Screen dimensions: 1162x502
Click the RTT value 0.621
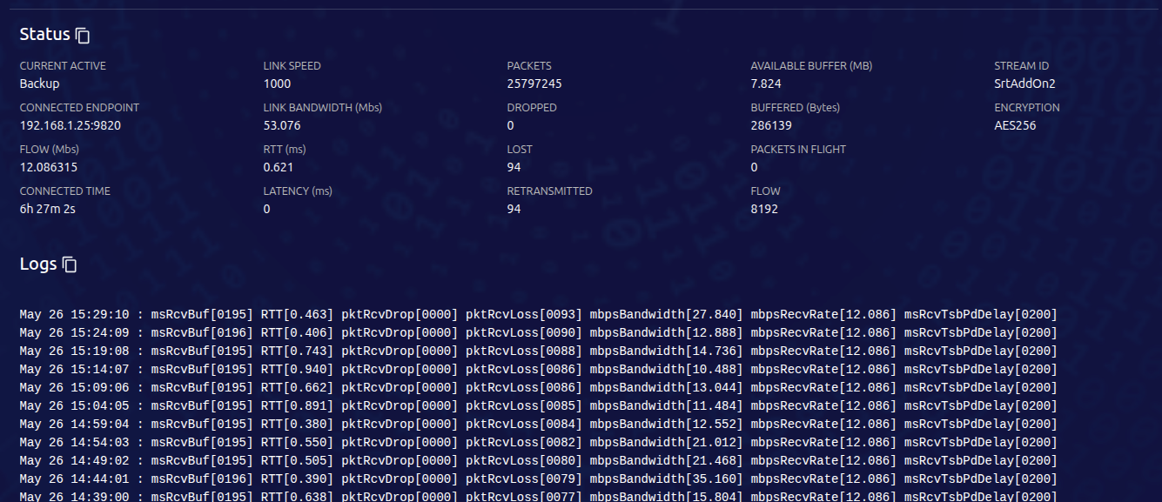point(277,167)
